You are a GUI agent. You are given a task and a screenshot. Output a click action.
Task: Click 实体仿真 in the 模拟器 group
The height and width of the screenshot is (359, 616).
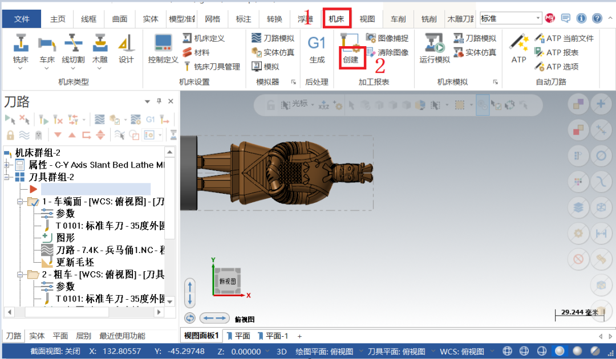point(273,52)
